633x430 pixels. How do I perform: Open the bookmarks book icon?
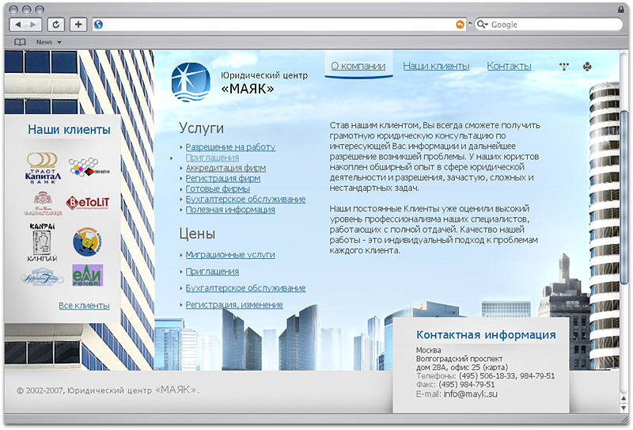click(20, 42)
